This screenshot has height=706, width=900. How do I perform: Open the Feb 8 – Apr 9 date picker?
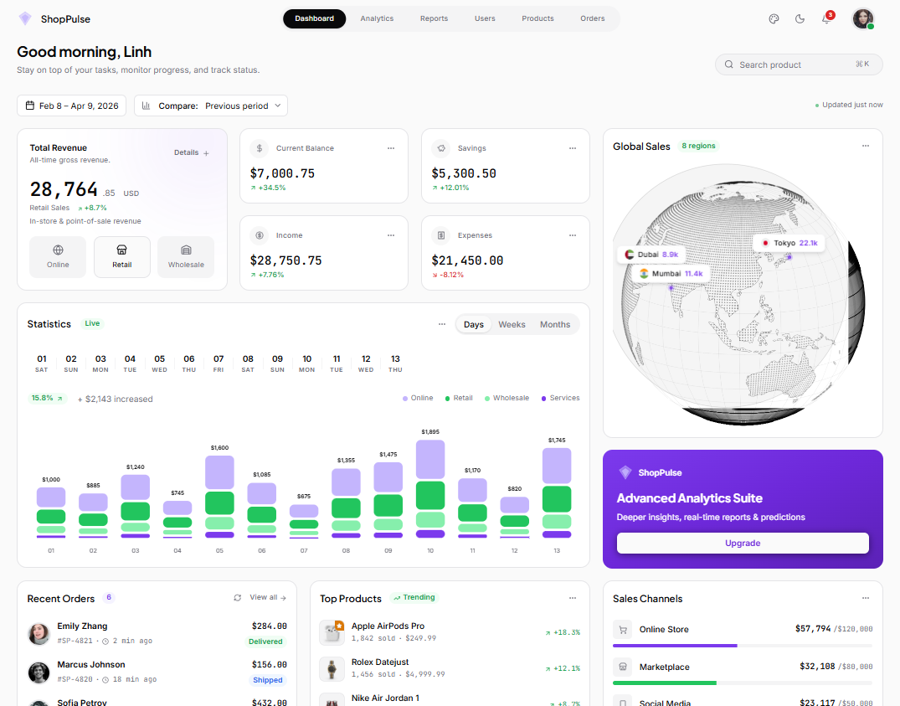pos(72,106)
